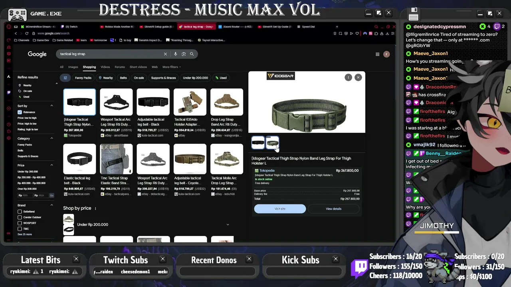Open Shop by price options menu

coord(95,208)
